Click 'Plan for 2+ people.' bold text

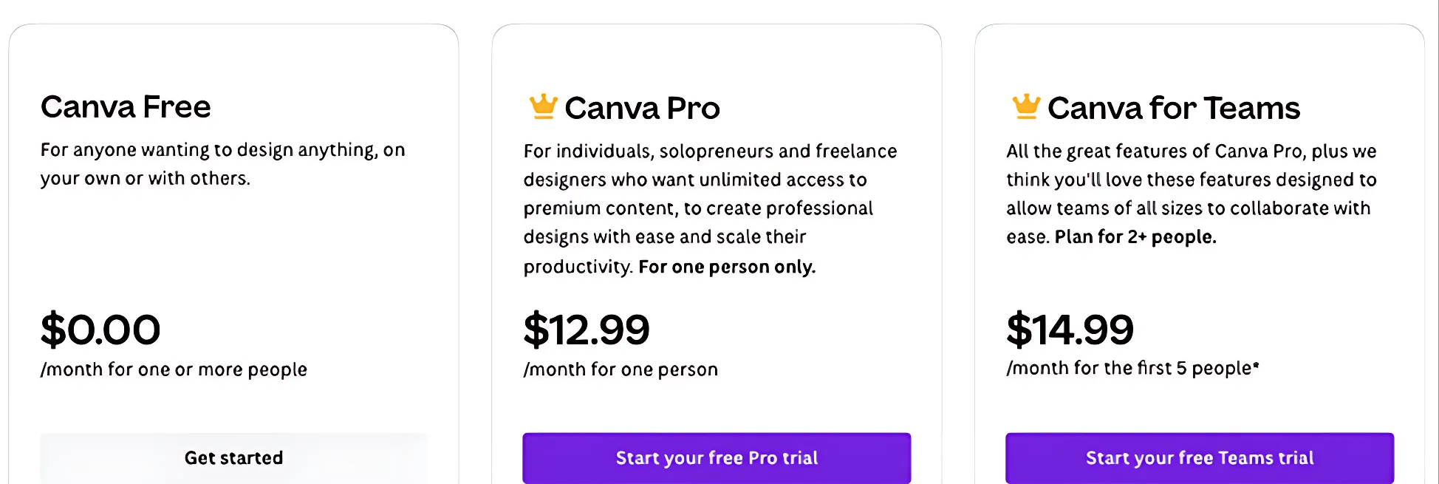[x=1135, y=237]
